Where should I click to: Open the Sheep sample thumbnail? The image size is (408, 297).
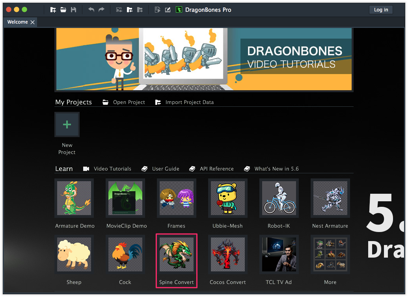pos(74,254)
